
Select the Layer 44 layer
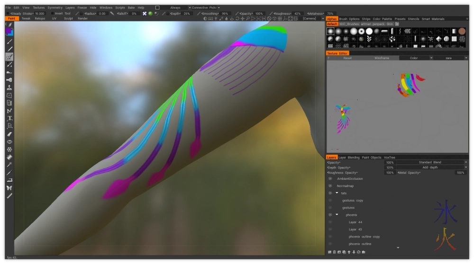point(355,222)
